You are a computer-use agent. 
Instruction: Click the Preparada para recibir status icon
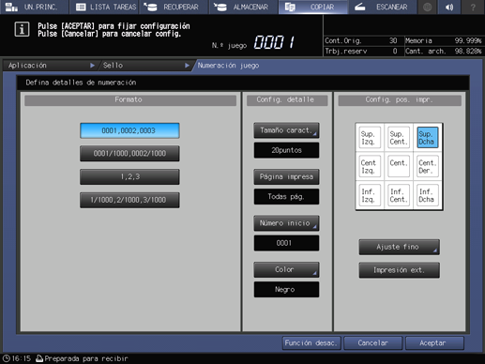coord(39,358)
